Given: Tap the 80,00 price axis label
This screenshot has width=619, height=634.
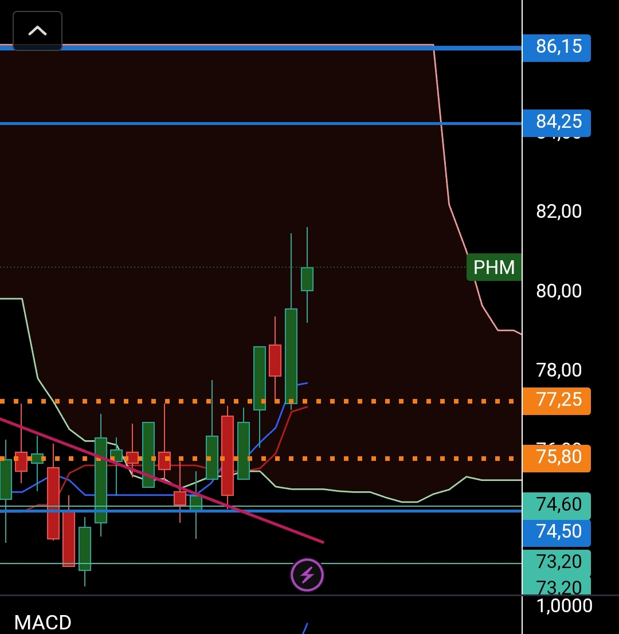Looking at the screenshot, I should pyautogui.click(x=559, y=291).
